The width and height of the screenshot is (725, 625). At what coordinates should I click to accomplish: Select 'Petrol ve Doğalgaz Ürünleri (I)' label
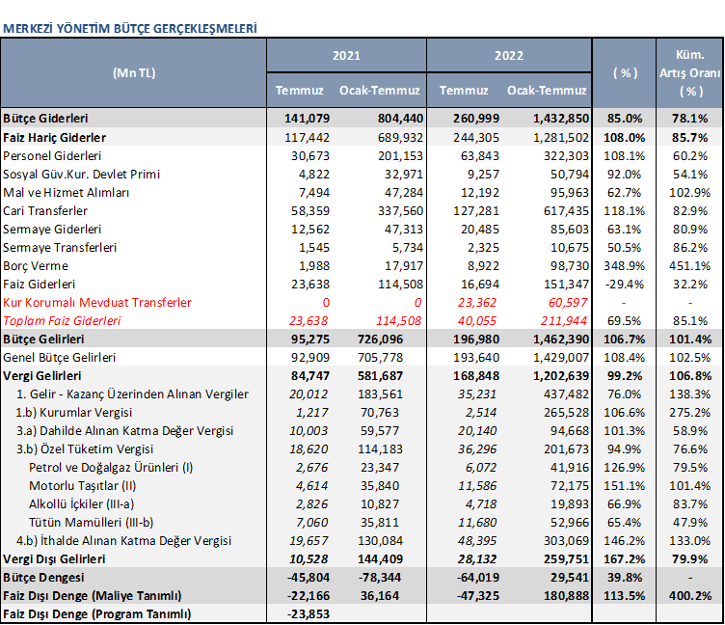111,467
